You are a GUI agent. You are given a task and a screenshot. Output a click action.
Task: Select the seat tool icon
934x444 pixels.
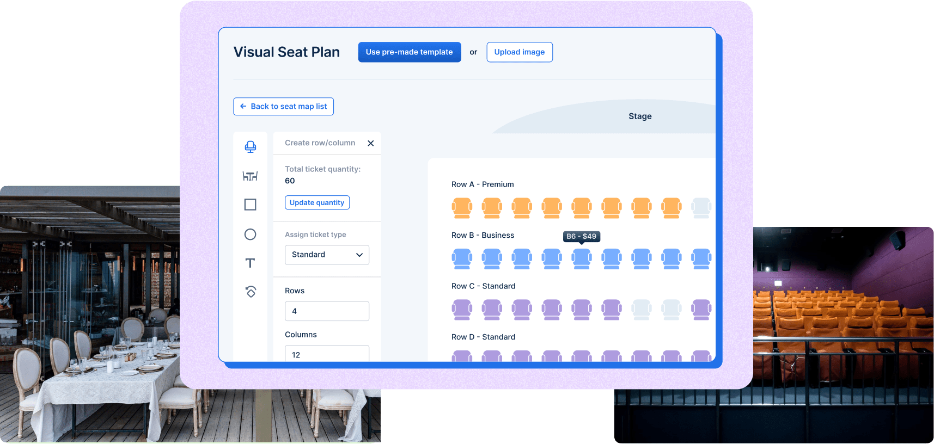(250, 147)
